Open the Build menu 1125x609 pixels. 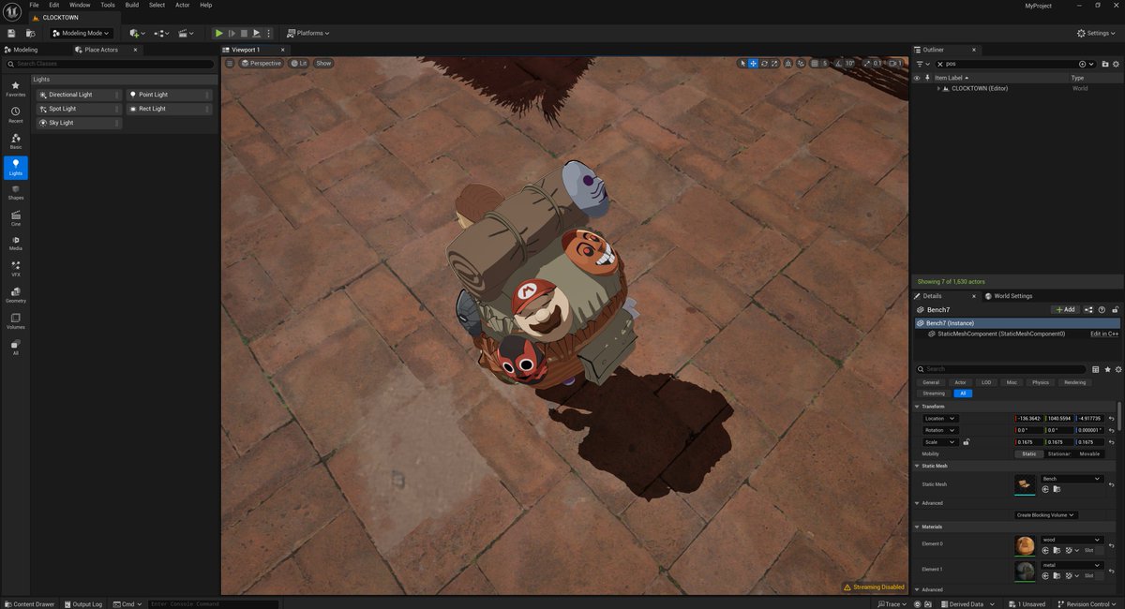pyautogui.click(x=132, y=5)
